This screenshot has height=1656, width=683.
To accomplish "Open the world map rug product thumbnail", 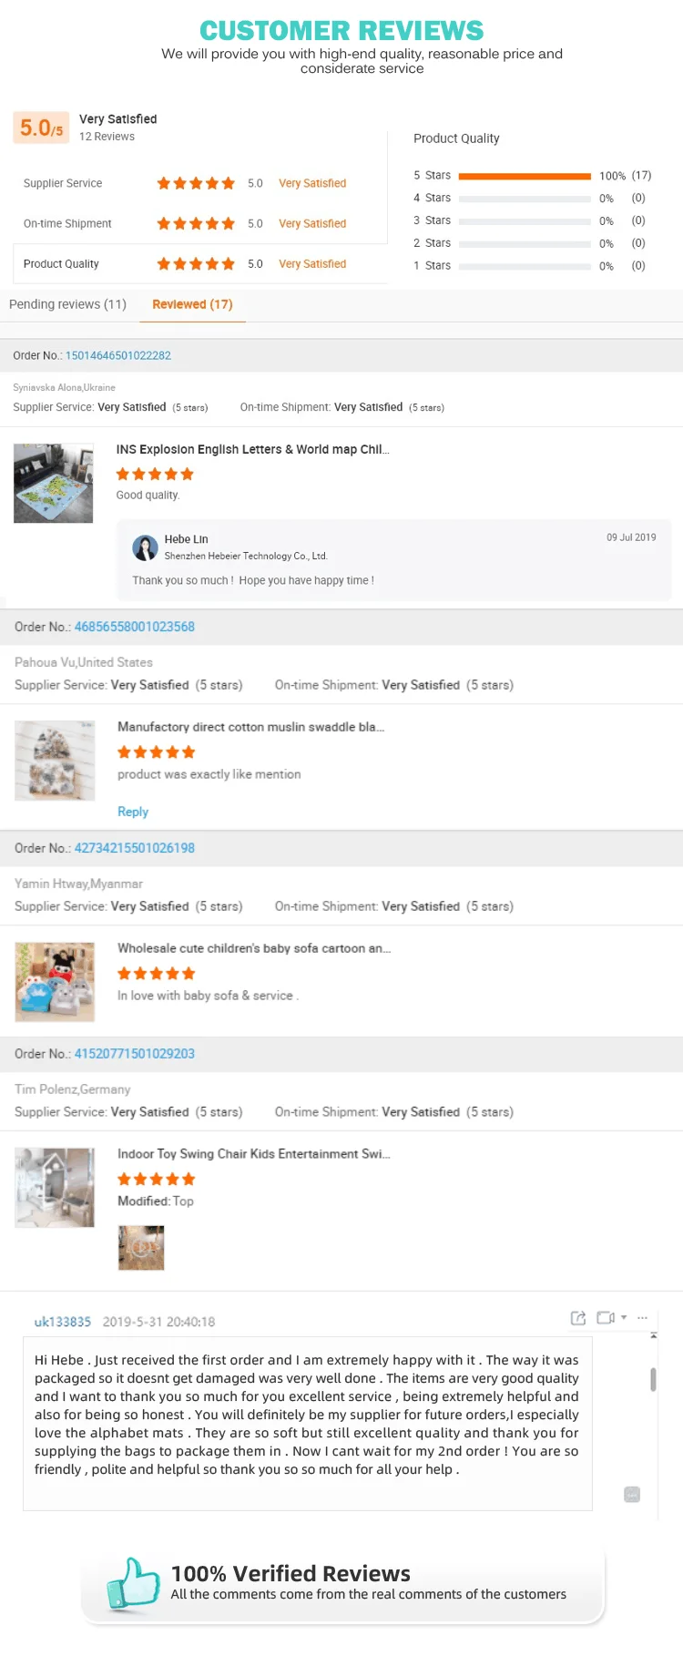I will [54, 483].
